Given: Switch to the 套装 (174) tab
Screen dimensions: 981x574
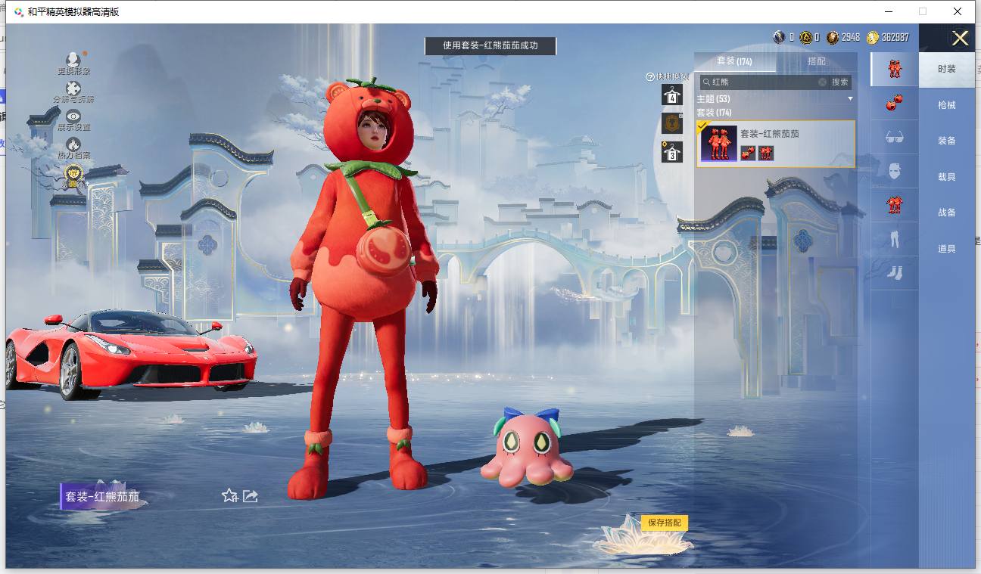Looking at the screenshot, I should point(734,61).
